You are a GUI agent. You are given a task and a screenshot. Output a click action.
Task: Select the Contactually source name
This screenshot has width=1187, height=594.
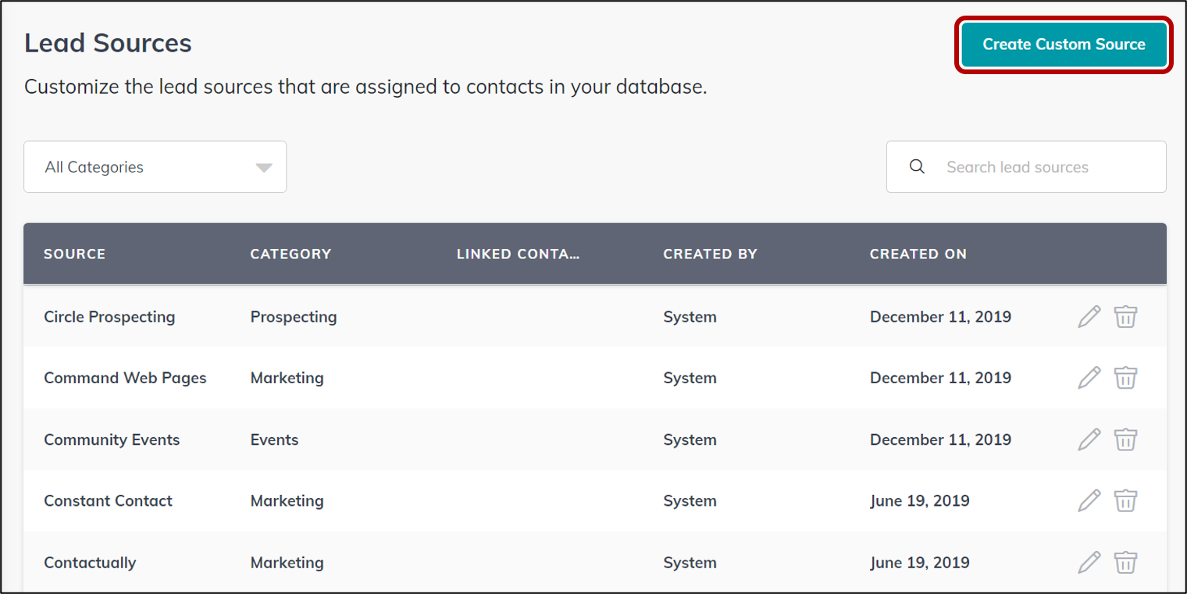pyautogui.click(x=90, y=562)
